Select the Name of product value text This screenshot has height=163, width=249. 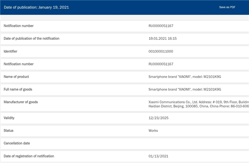[185, 77]
